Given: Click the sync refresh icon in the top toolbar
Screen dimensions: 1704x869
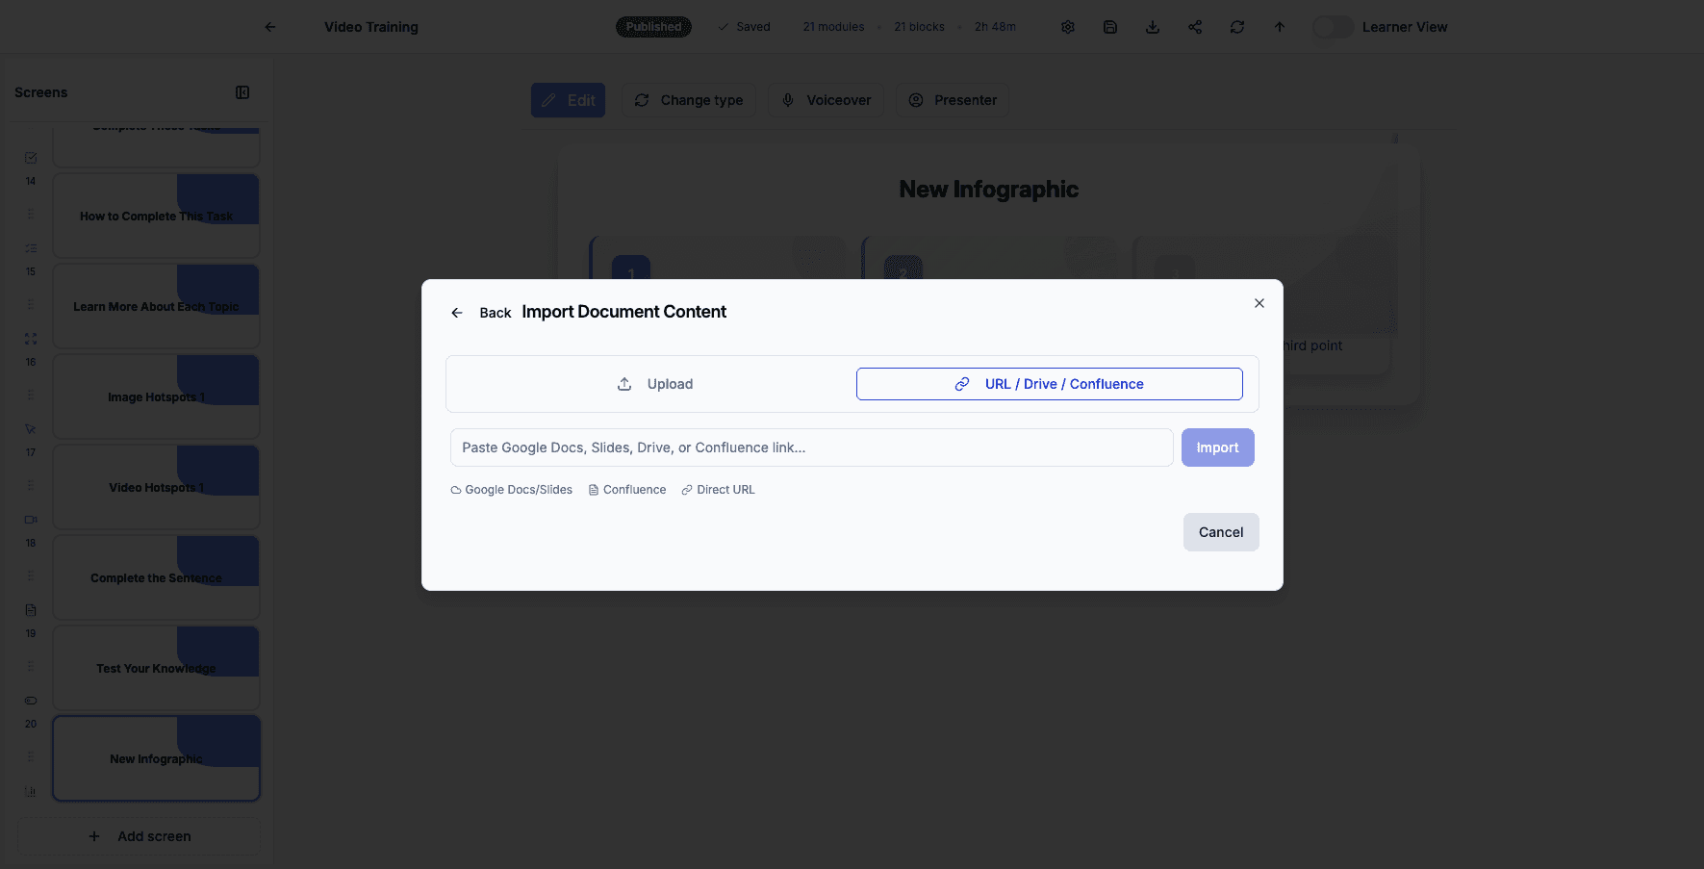Looking at the screenshot, I should [1236, 26].
